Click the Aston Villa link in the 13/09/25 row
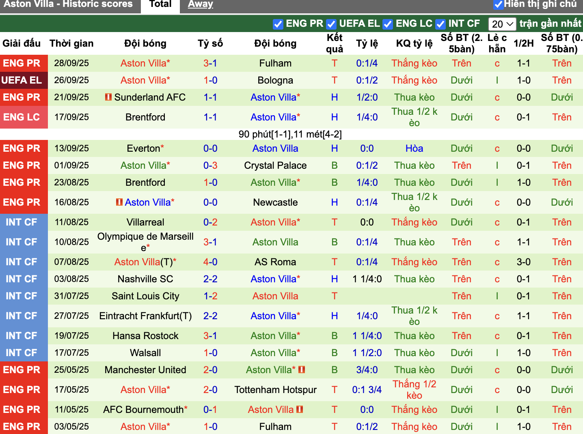The width and height of the screenshot is (583, 434). 275,148
